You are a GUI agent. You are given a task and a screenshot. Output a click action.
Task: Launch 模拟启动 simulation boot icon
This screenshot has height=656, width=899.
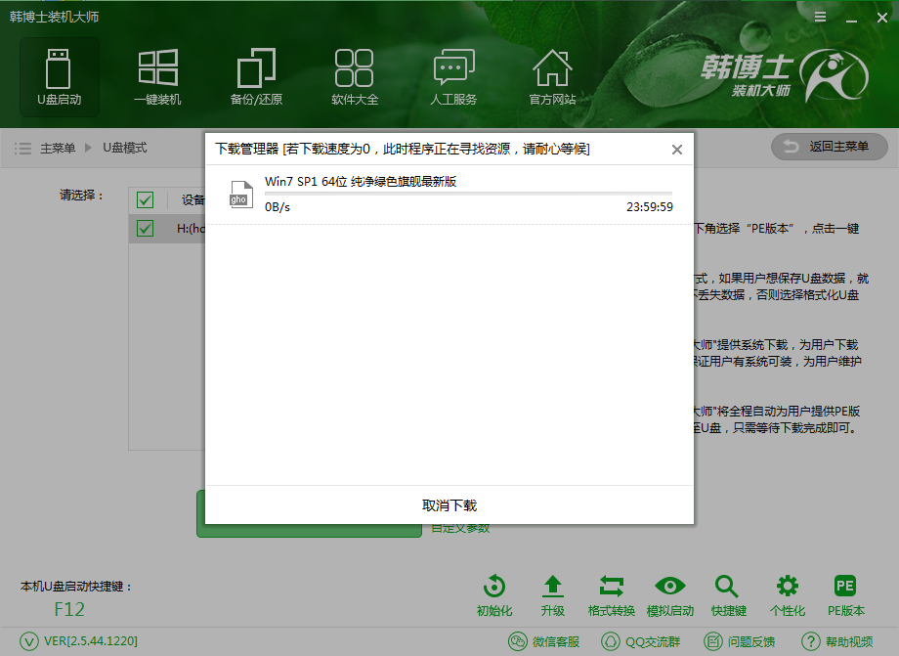tap(669, 593)
